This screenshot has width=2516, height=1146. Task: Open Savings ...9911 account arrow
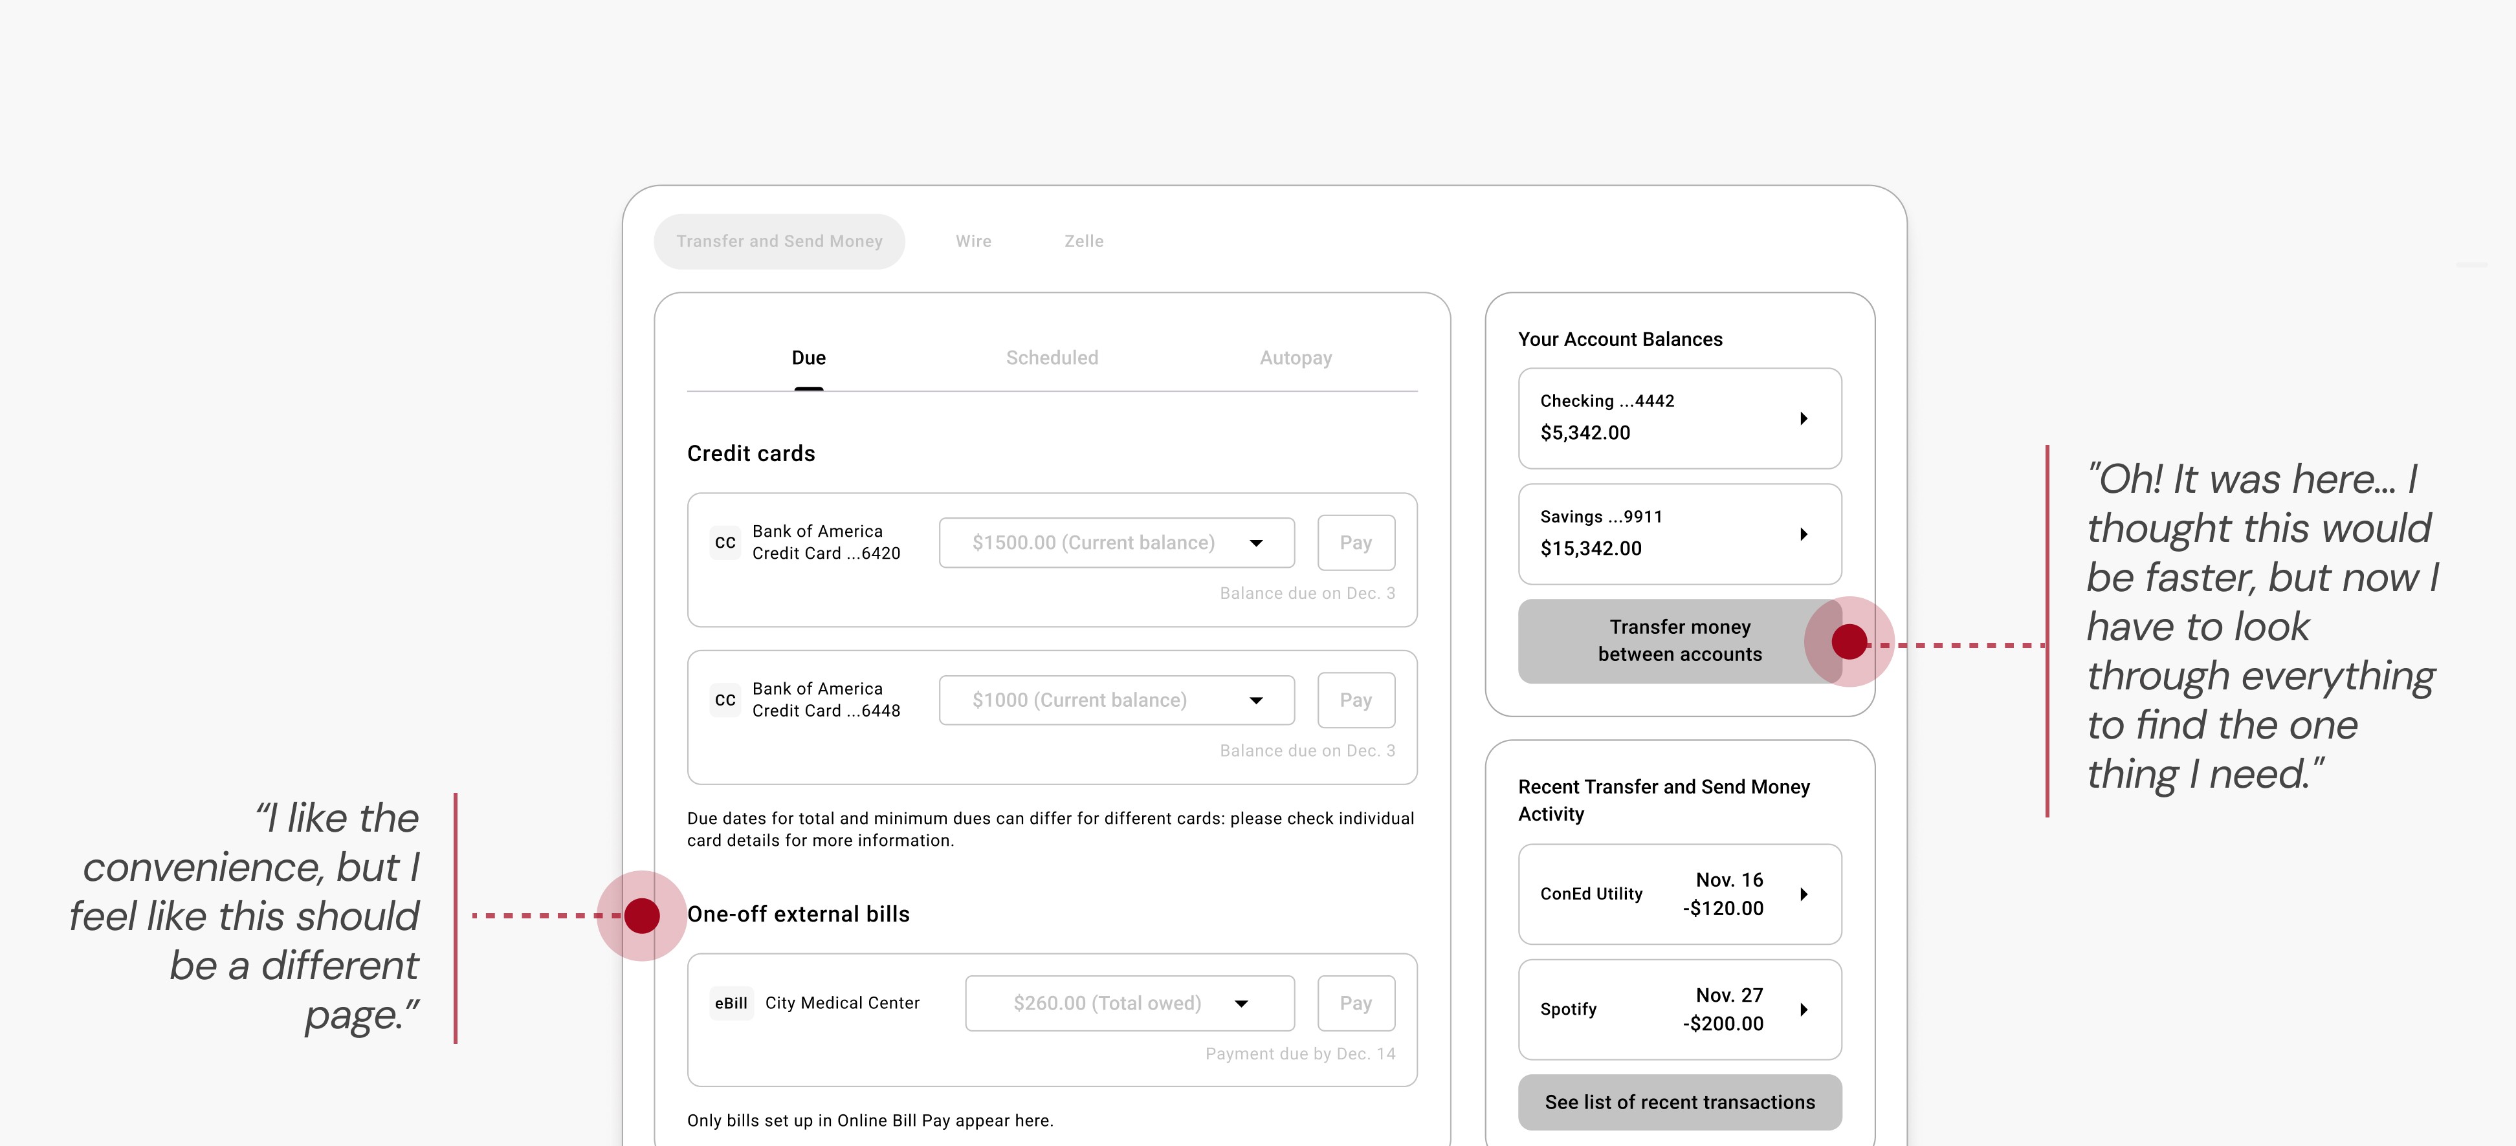pyautogui.click(x=1803, y=534)
